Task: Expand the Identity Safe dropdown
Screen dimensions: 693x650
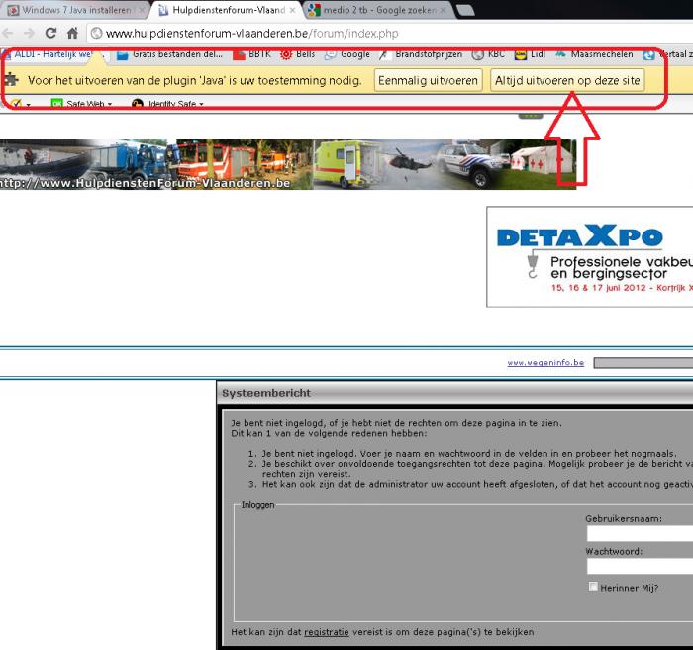Action: [x=168, y=104]
